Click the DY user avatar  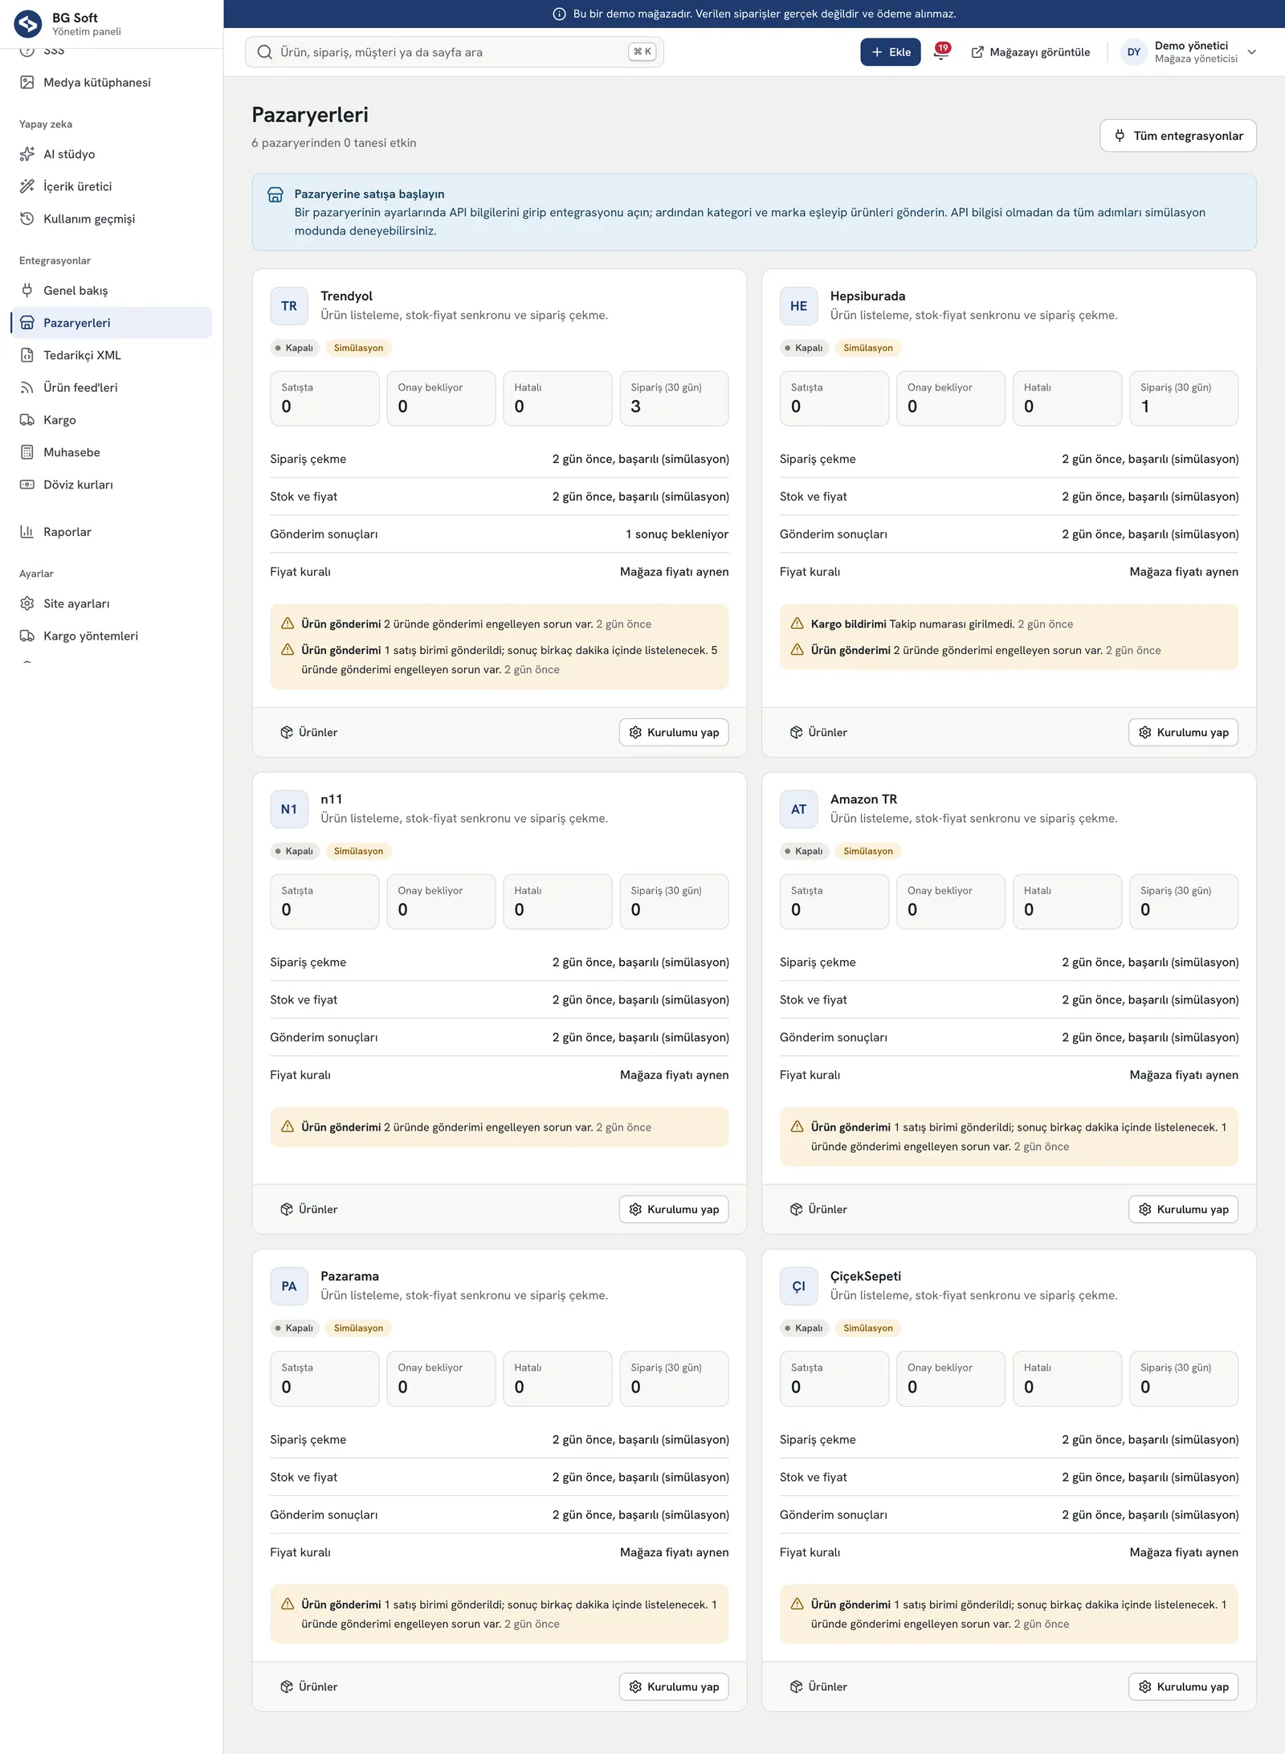click(1134, 52)
